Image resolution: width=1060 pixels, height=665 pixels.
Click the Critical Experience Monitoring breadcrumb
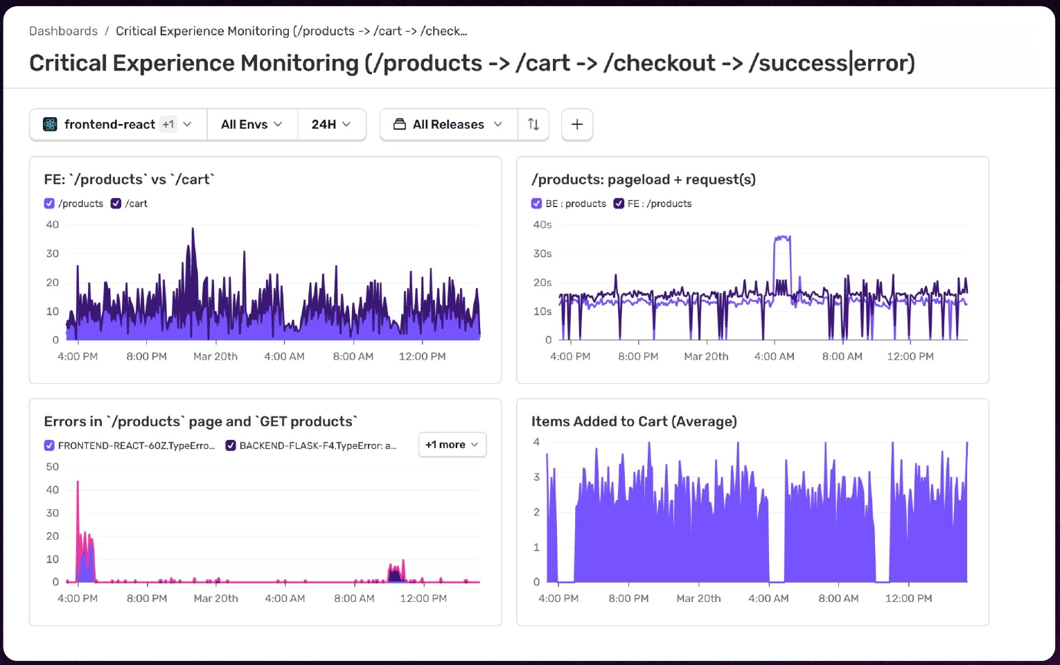tap(292, 31)
